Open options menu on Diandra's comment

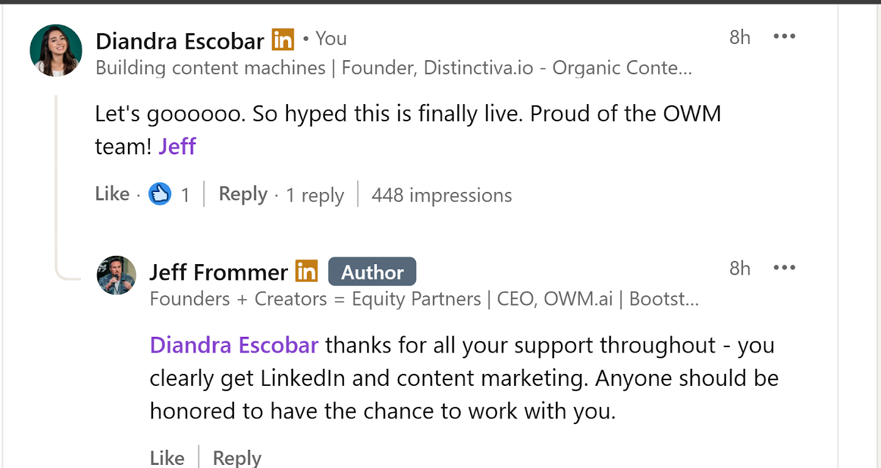(x=784, y=36)
